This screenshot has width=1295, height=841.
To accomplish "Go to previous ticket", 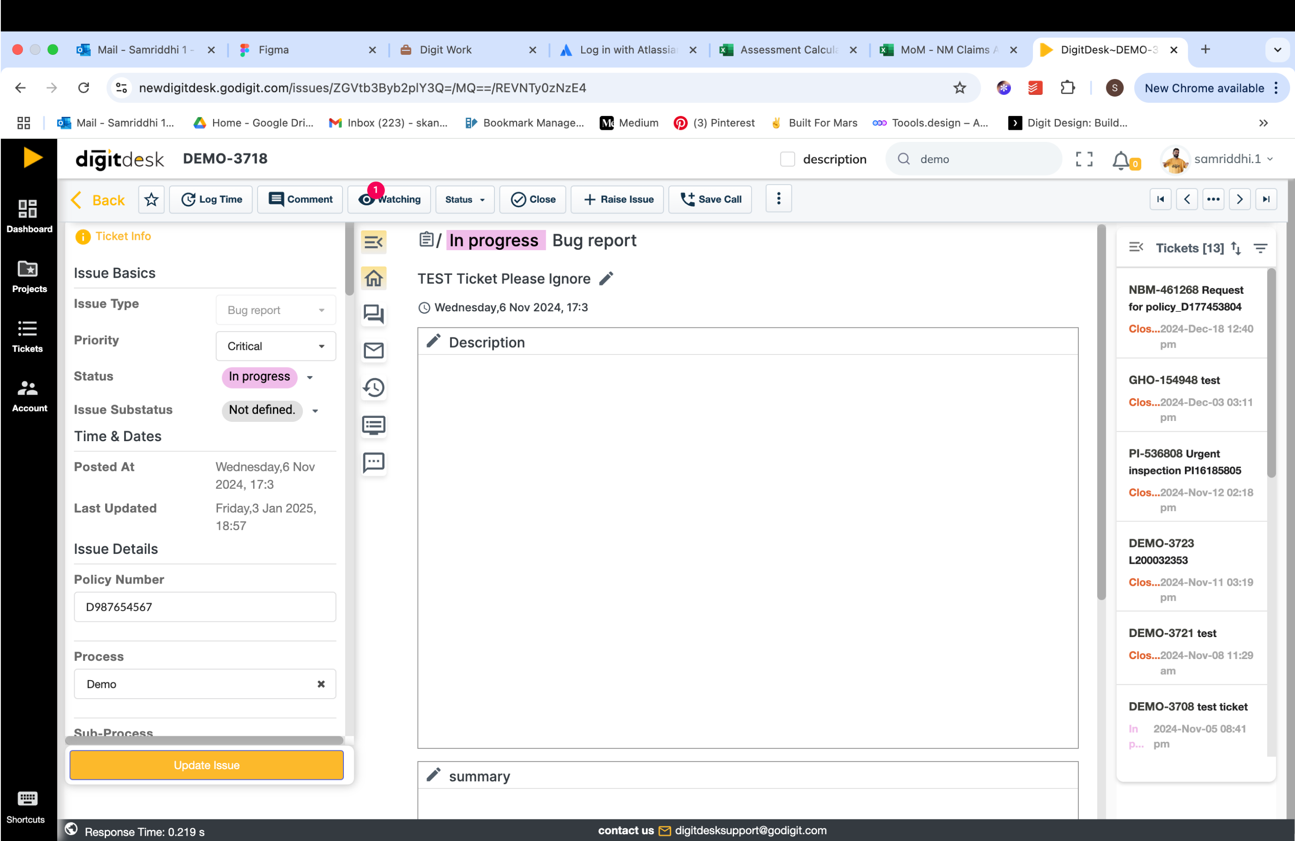I will pyautogui.click(x=1187, y=199).
